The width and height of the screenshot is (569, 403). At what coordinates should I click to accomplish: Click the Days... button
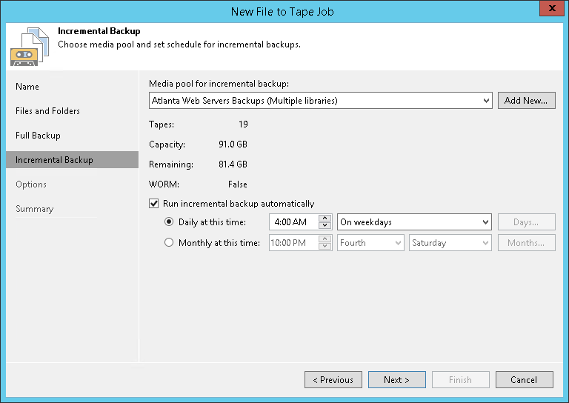point(526,222)
